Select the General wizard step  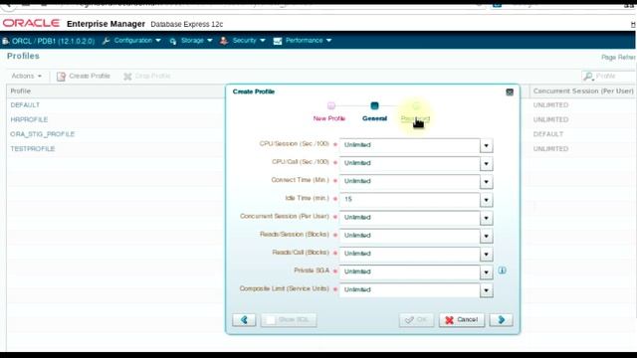[x=374, y=118]
